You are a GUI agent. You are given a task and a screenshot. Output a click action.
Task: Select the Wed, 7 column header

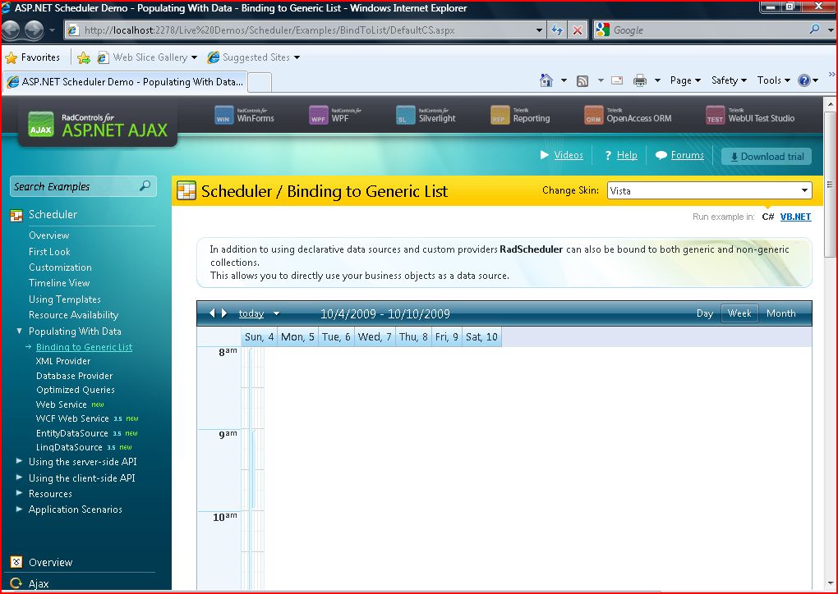point(375,336)
